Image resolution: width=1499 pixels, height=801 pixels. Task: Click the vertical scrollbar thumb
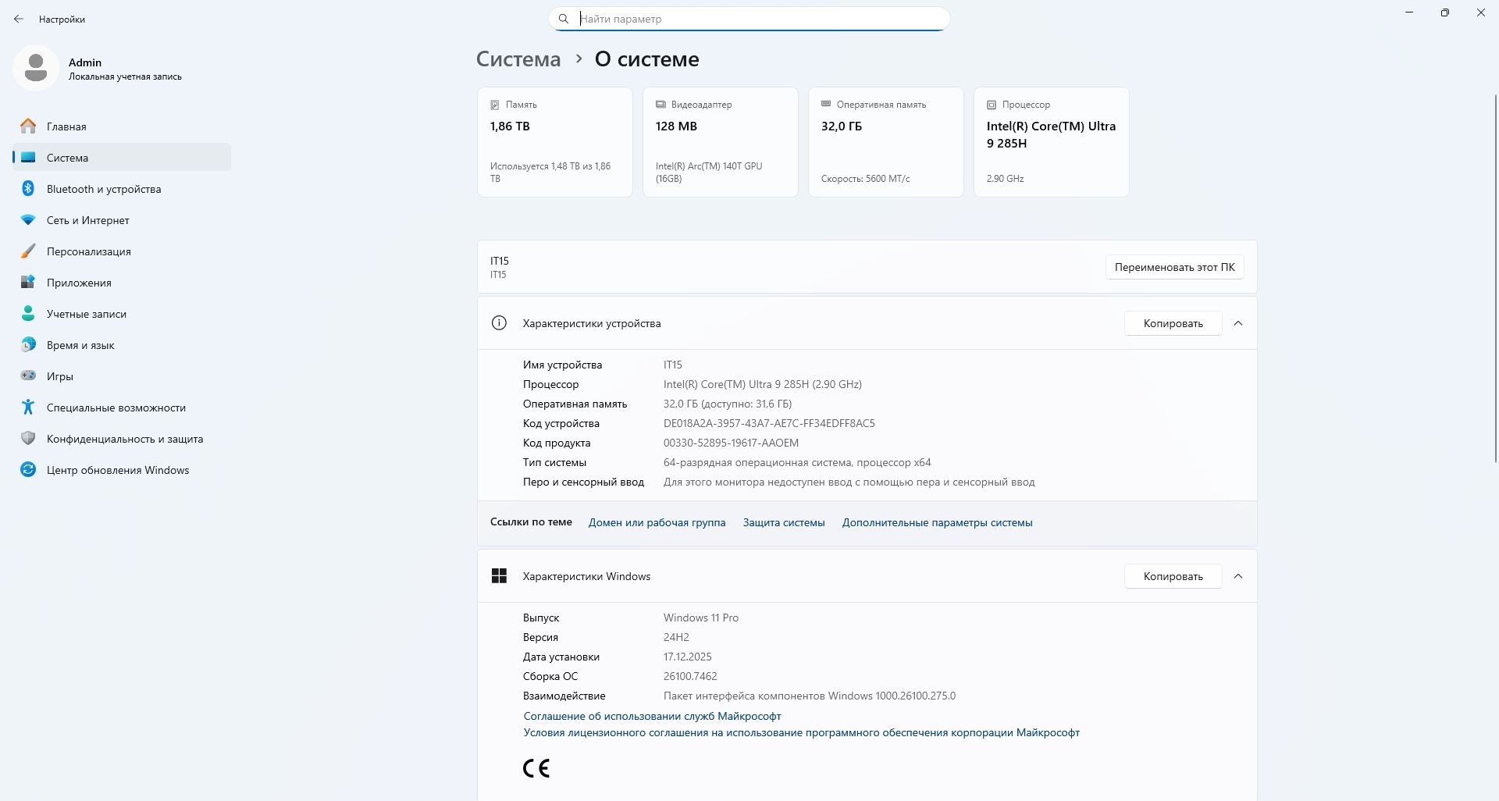pos(1495,277)
